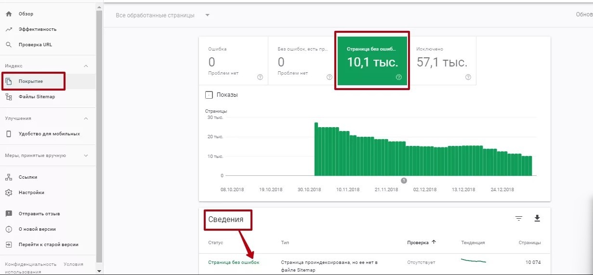Click the Тенденция sparkline in the row
593x275 pixels.
[474, 261]
